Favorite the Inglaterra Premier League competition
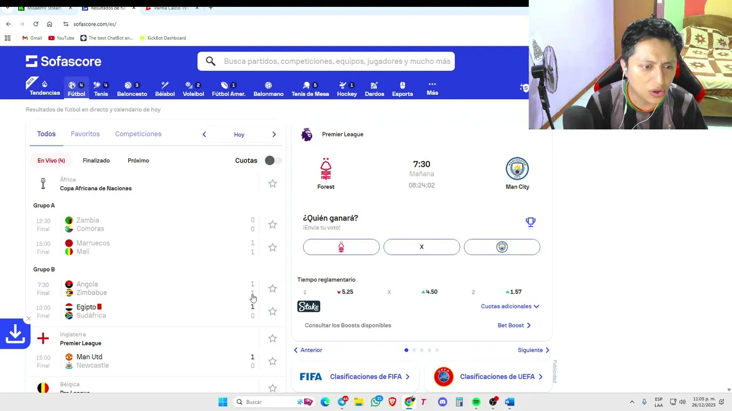732x411 pixels. point(272,339)
